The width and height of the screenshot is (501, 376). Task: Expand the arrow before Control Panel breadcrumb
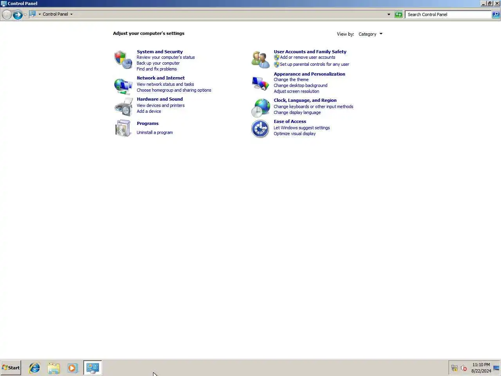40,14
